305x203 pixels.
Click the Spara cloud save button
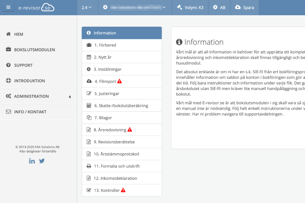coord(244,7)
